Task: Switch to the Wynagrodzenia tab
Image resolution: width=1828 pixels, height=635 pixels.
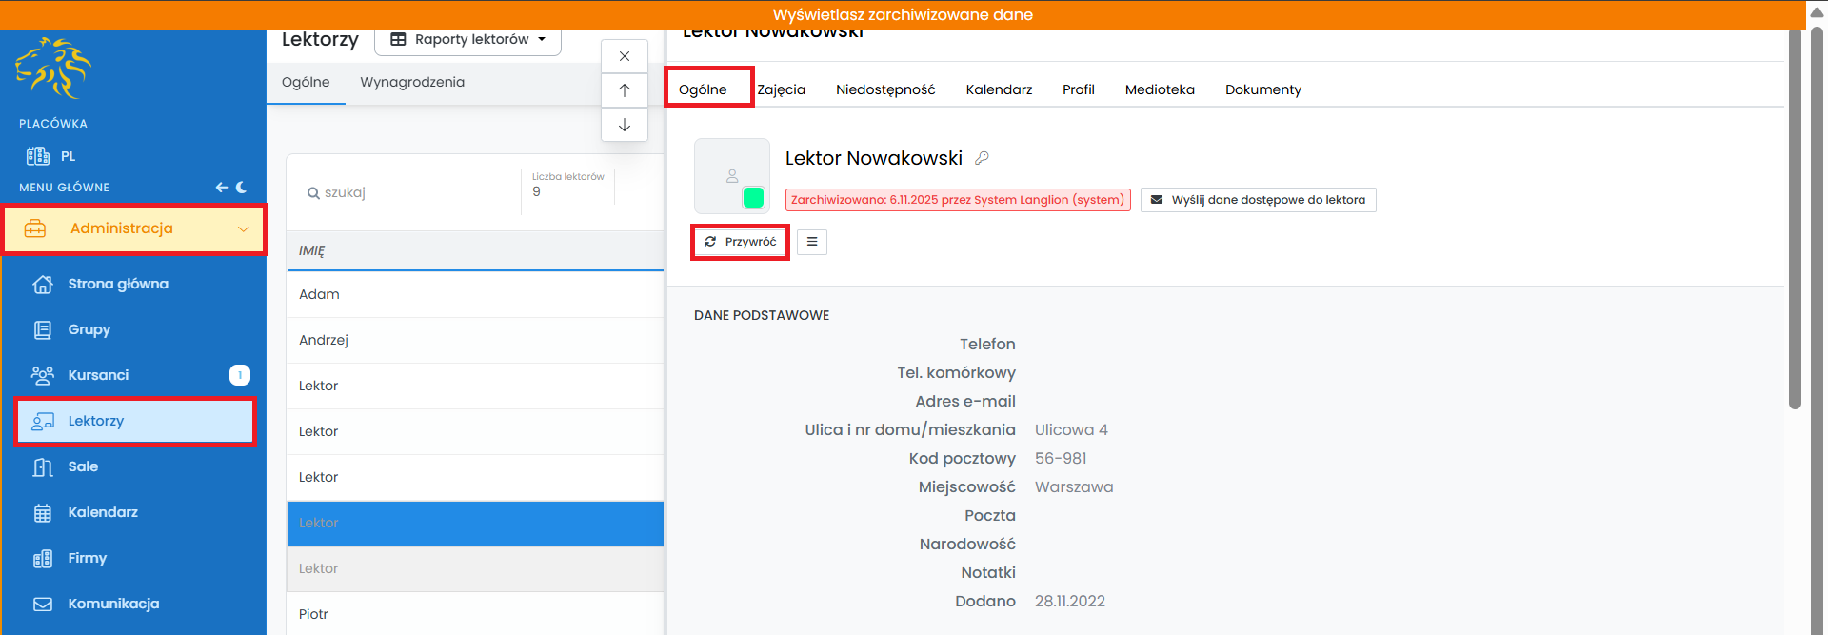Action: click(x=412, y=82)
